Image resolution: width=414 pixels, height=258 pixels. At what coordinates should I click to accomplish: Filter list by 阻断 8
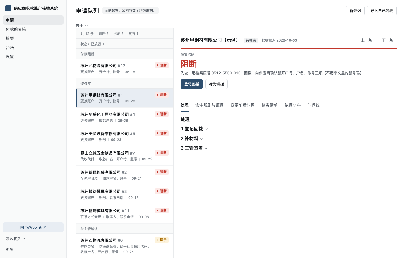103,34
